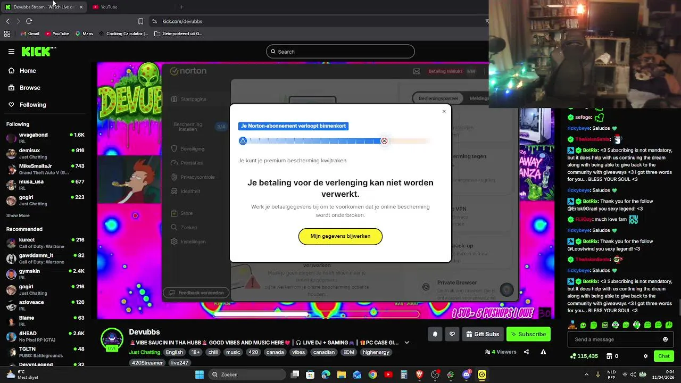
Task: Open Maps bookmark
Action: pyautogui.click(x=84, y=34)
